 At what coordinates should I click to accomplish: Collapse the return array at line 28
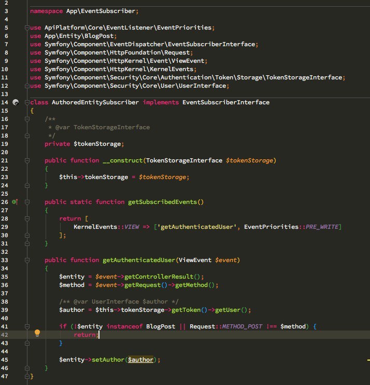click(x=27, y=218)
